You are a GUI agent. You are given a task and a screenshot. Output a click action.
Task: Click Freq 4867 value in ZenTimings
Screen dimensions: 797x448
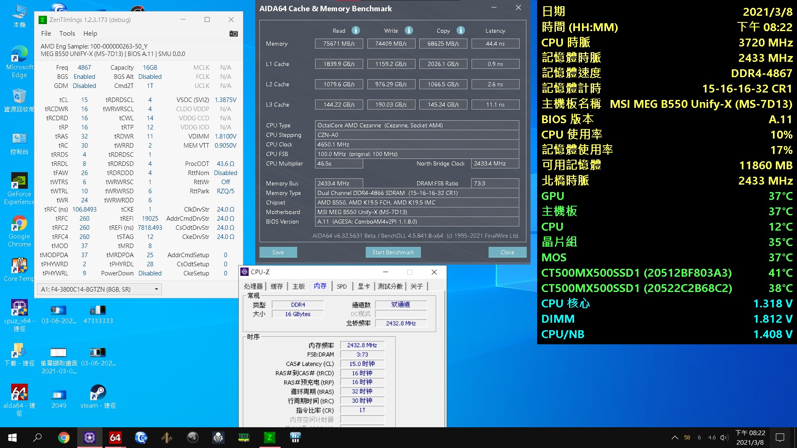[84, 67]
